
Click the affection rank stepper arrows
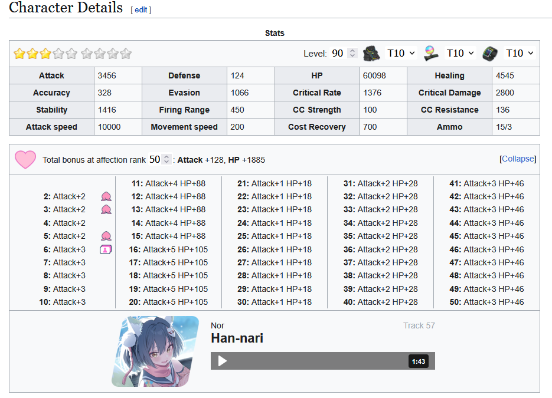(x=166, y=159)
